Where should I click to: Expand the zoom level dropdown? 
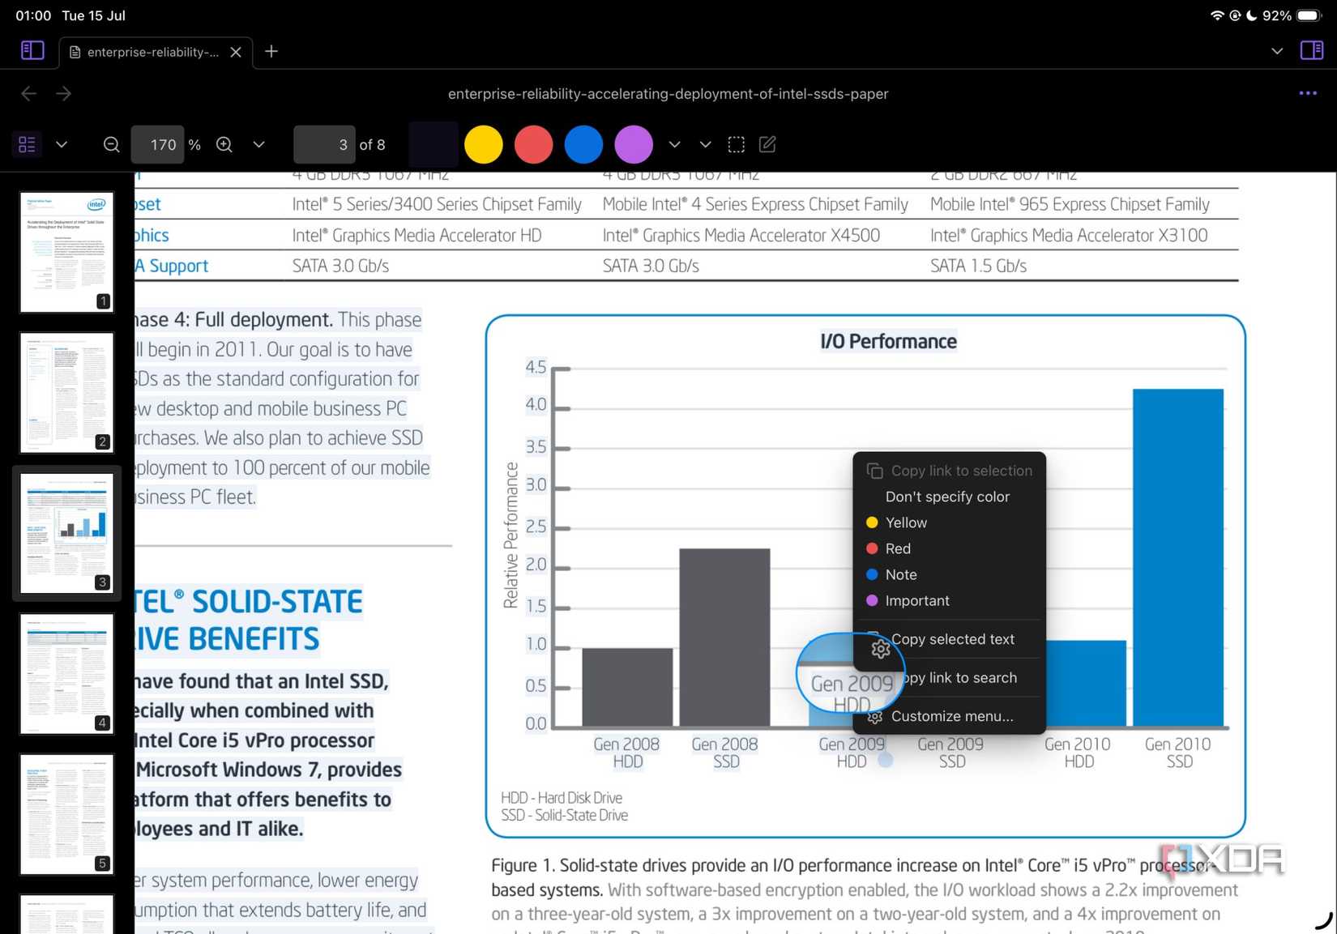[259, 143]
